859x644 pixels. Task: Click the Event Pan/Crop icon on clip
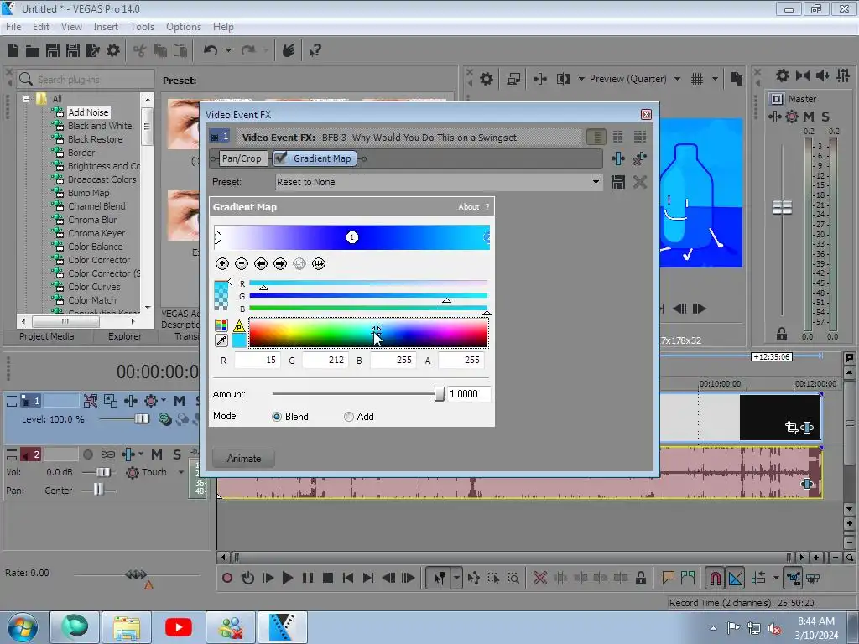791,427
